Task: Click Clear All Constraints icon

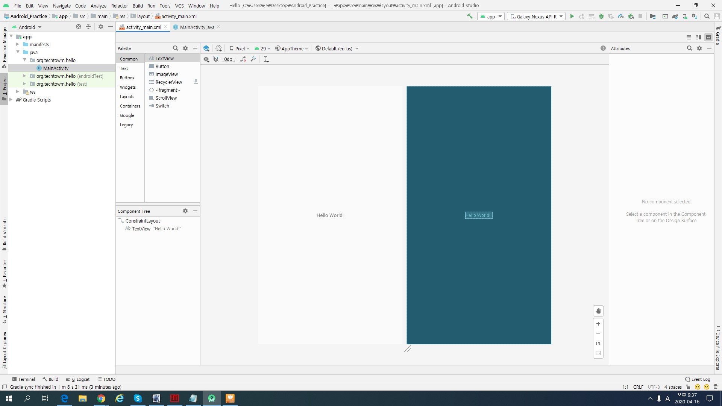Action: click(243, 59)
